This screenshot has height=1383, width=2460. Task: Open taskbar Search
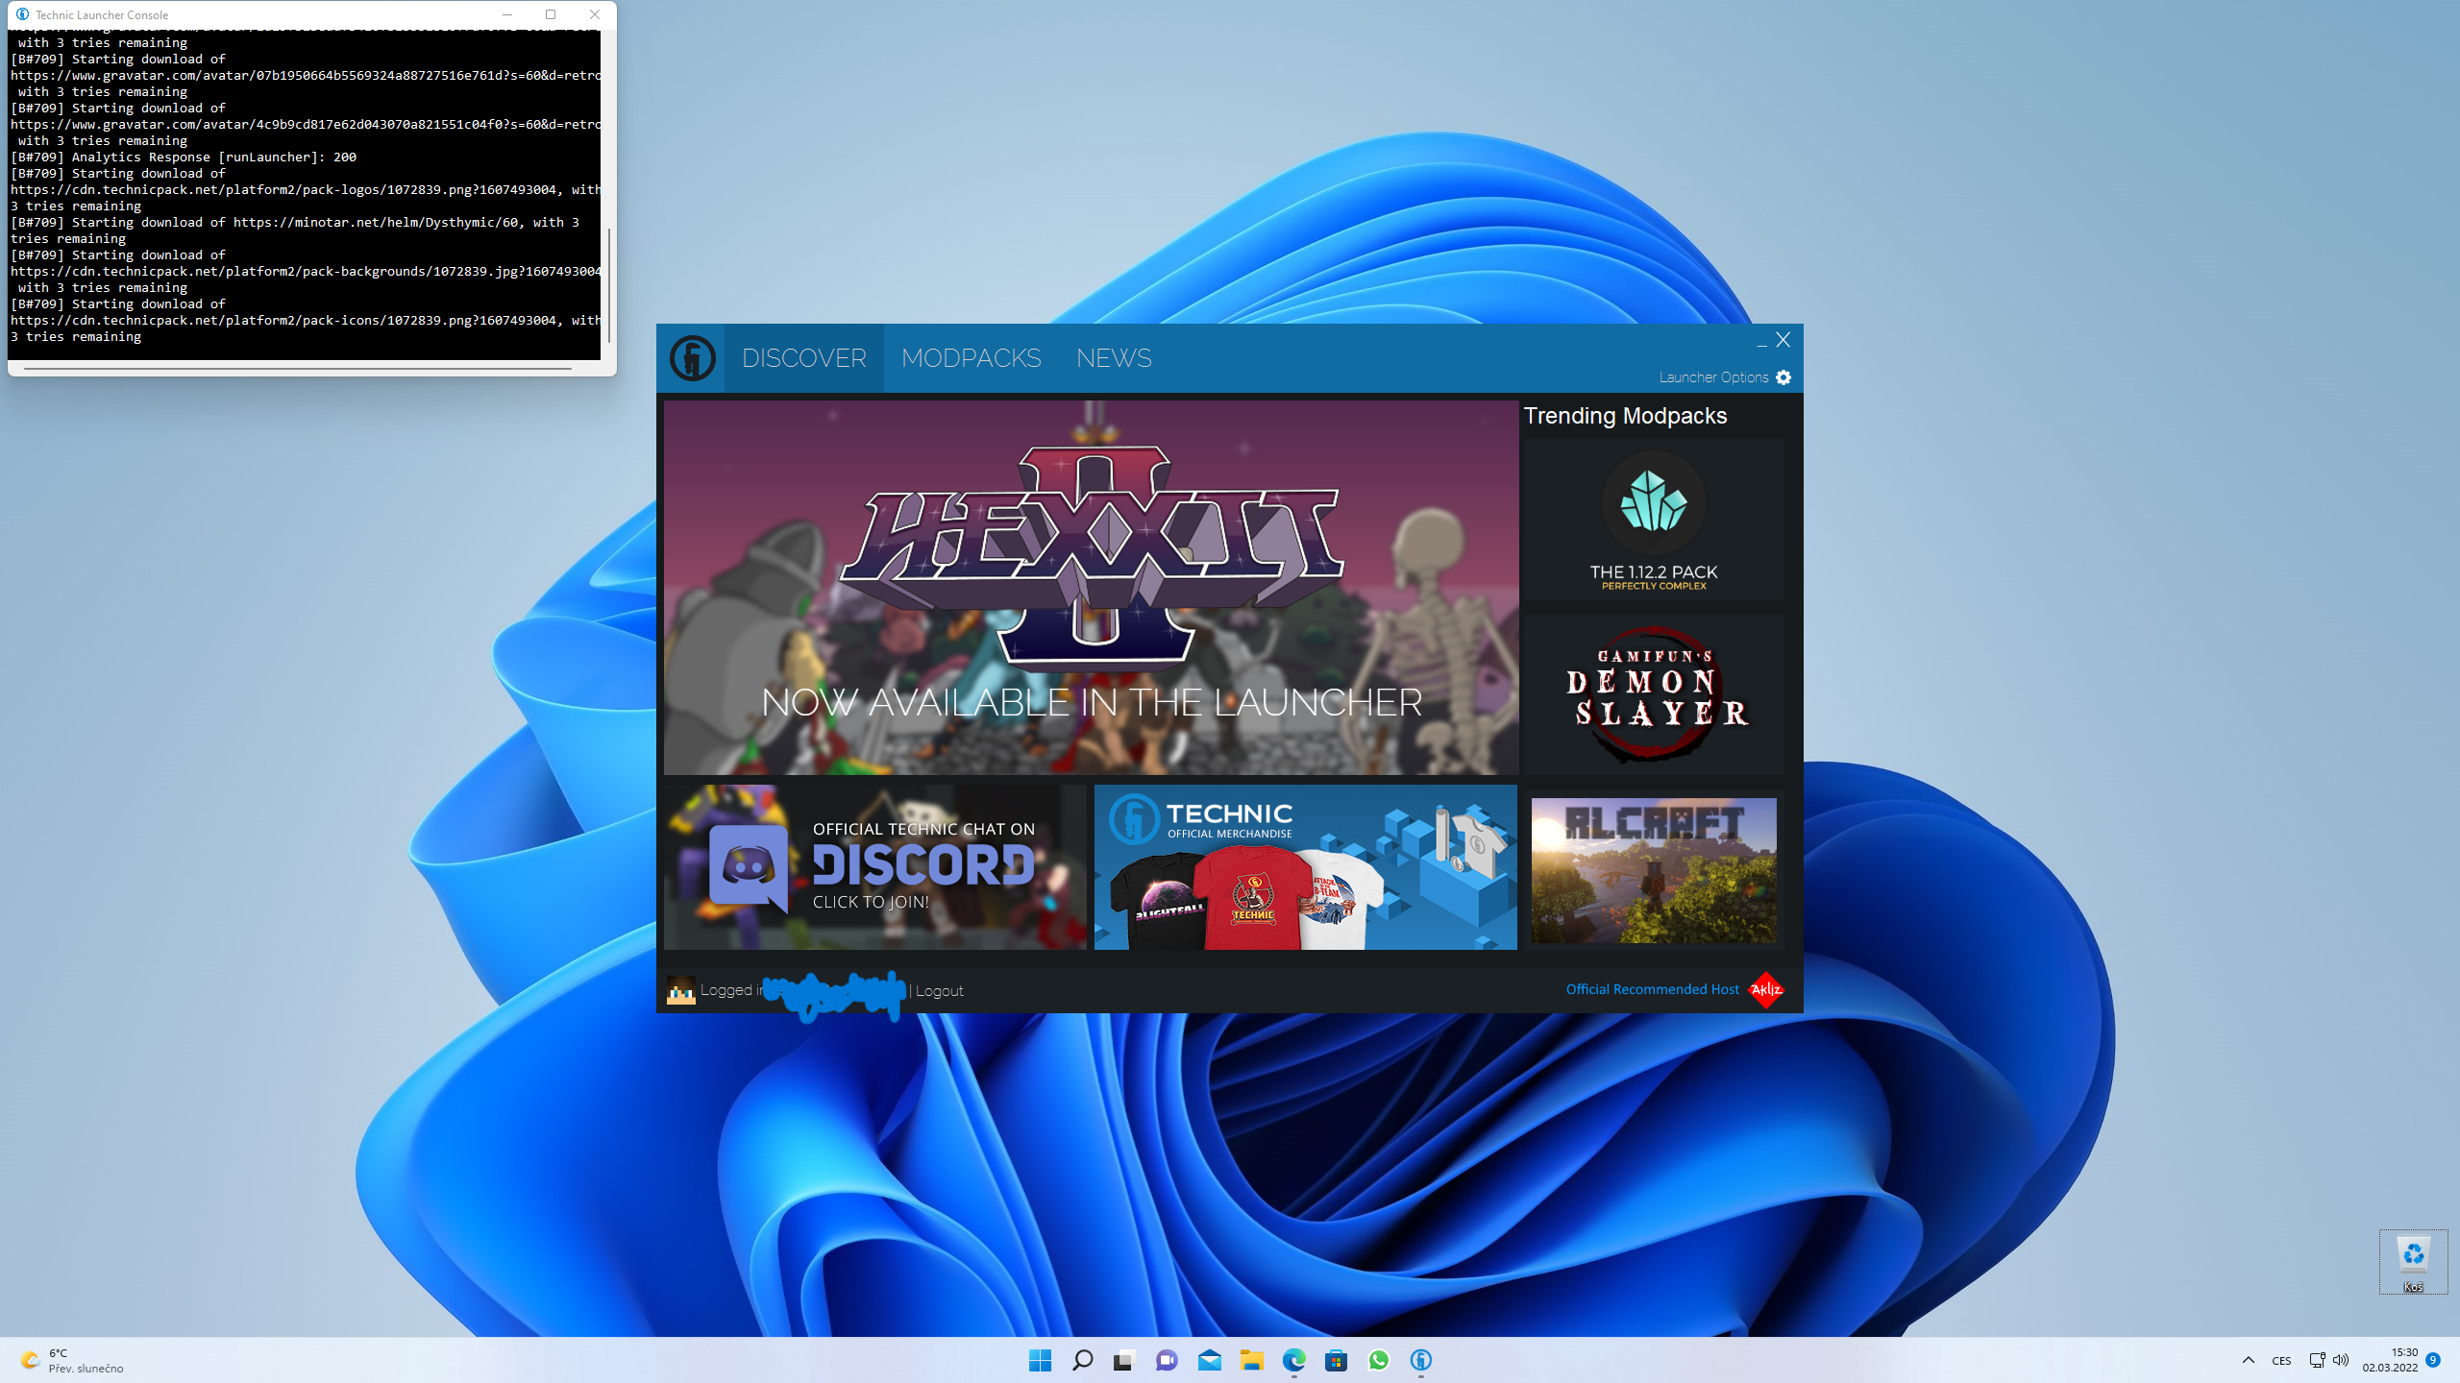[x=1082, y=1360]
